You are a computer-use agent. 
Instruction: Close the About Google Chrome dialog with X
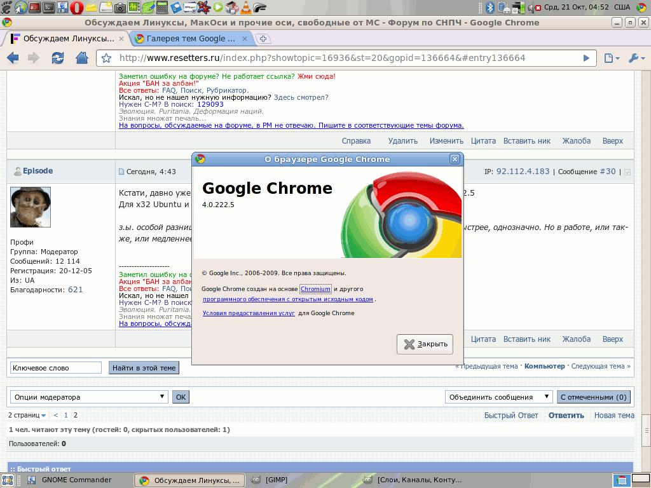[455, 159]
